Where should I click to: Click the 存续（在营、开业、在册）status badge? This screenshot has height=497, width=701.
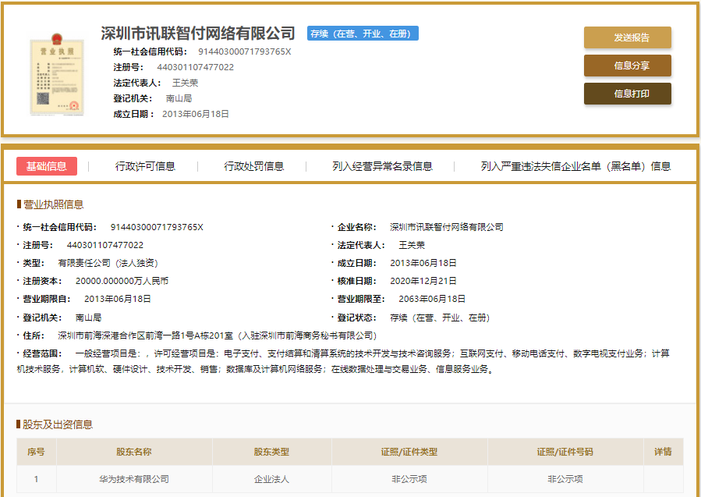click(x=362, y=34)
